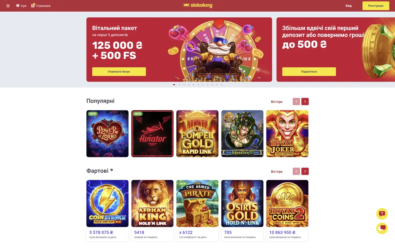Show previous Популярні games with left arrow

click(296, 101)
